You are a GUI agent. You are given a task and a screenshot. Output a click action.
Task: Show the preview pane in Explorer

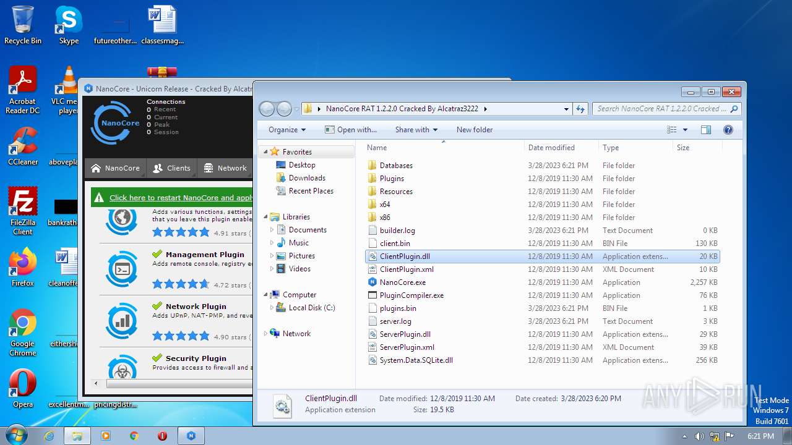[706, 130]
